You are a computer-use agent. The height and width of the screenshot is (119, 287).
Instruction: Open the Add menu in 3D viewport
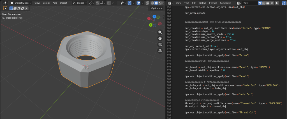(x=55, y=3)
